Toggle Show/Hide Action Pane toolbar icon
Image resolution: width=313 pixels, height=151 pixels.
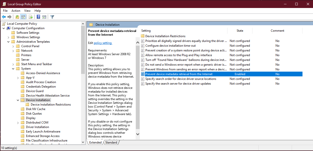[x=44, y=17]
